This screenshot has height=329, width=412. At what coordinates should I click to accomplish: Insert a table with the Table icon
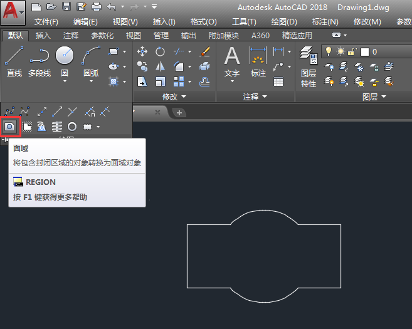[x=278, y=81]
